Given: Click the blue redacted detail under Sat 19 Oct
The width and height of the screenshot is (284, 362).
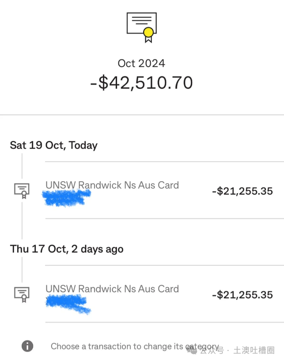Looking at the screenshot, I should pyautogui.click(x=66, y=198).
